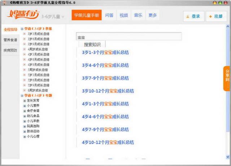Select the 营养食谱 sidebar tab
This screenshot has height=166, width=231.
(10, 40)
